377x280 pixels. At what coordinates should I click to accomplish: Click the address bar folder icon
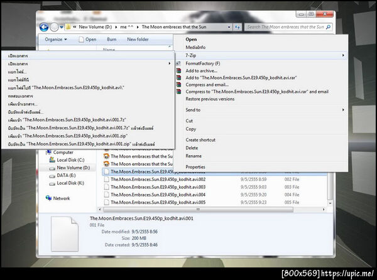[68, 27]
